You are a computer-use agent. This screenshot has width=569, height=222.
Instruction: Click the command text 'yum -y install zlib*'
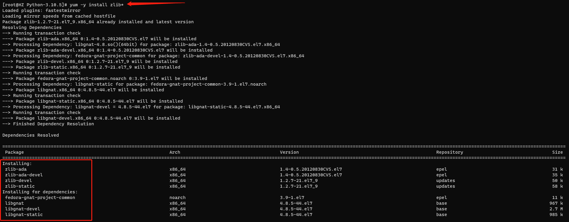pos(96,5)
